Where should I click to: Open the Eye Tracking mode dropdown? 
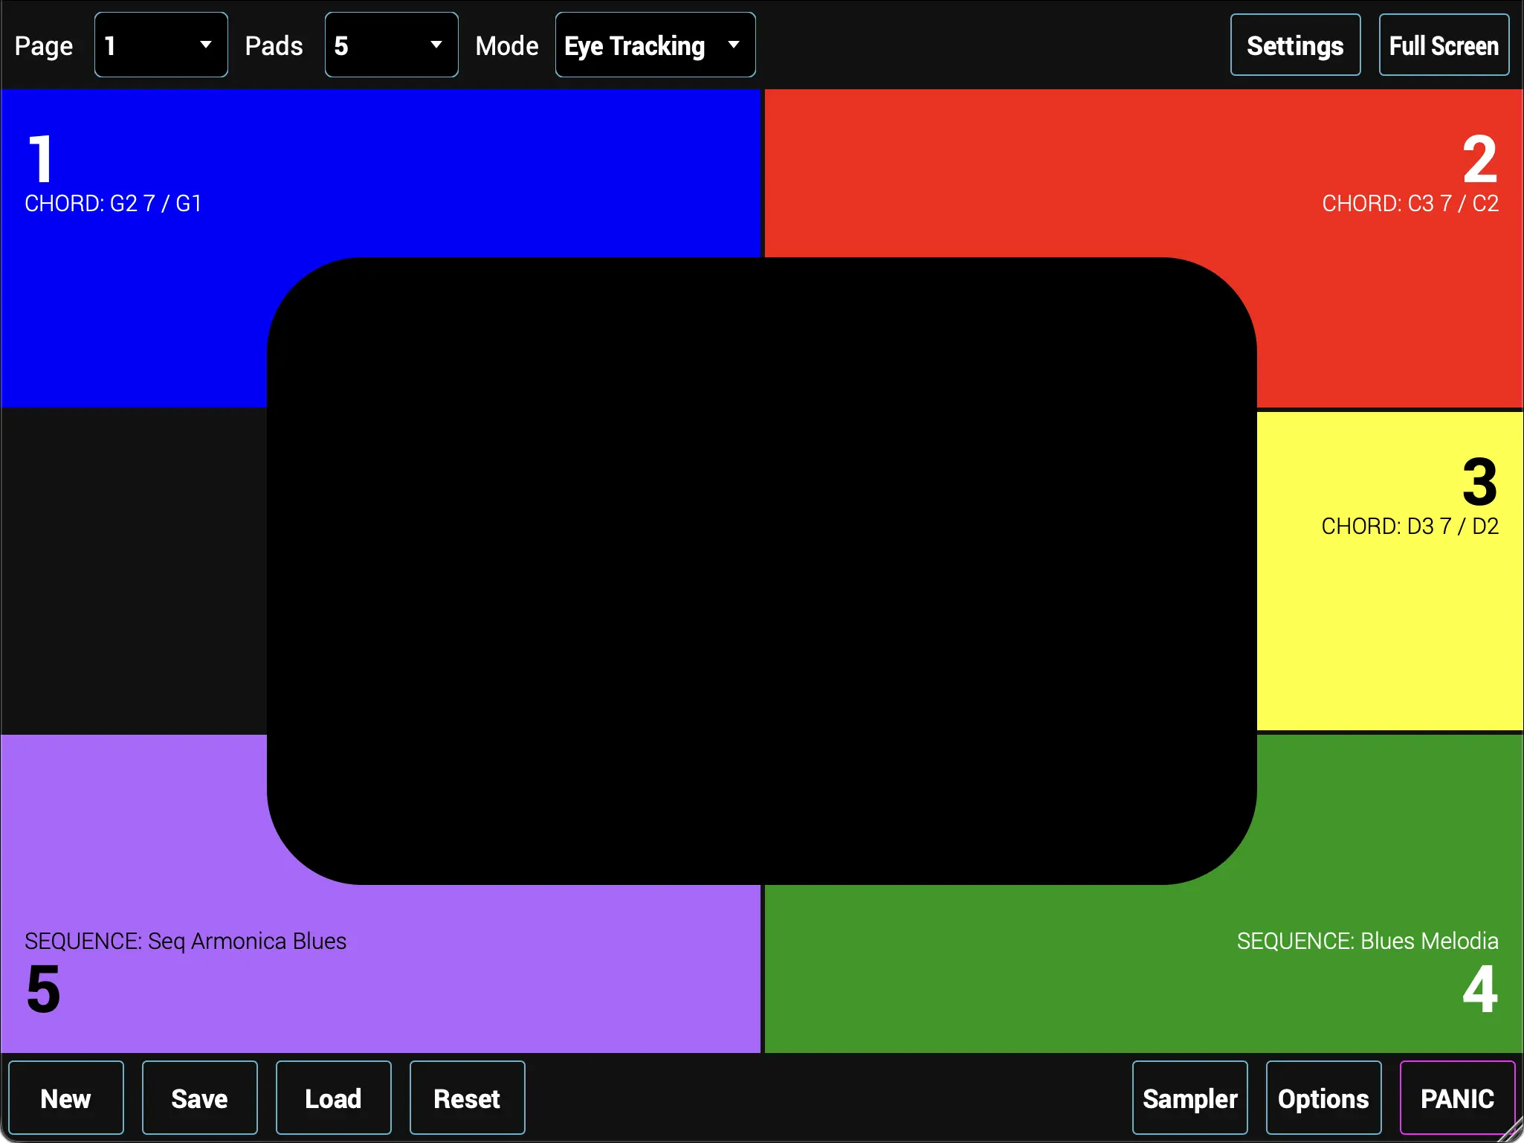coord(654,44)
